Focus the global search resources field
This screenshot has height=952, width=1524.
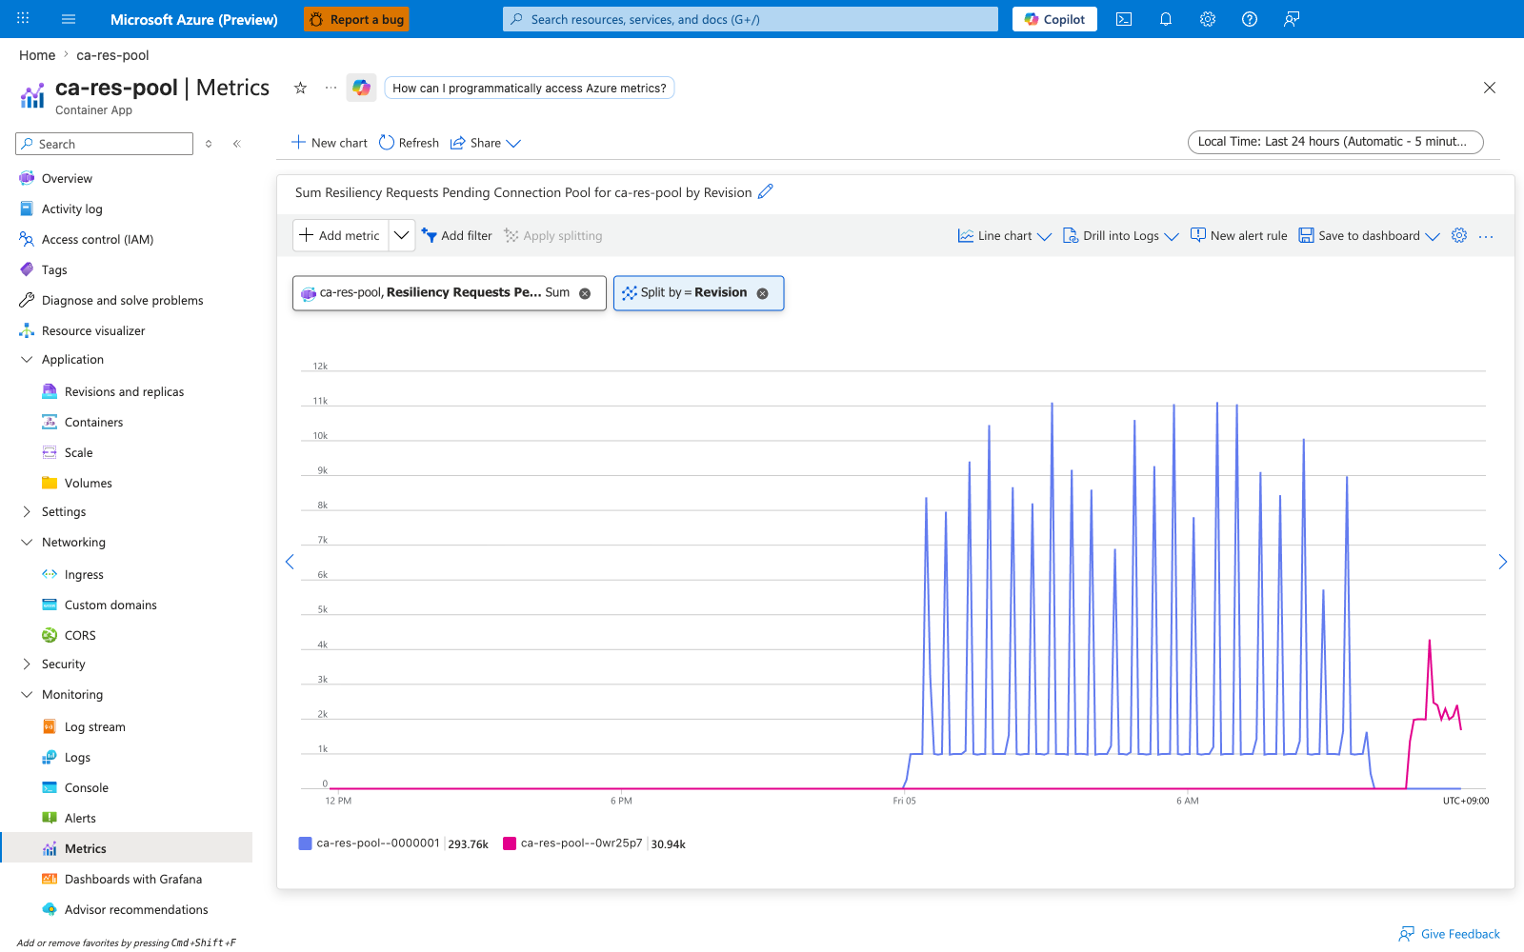coord(751,19)
